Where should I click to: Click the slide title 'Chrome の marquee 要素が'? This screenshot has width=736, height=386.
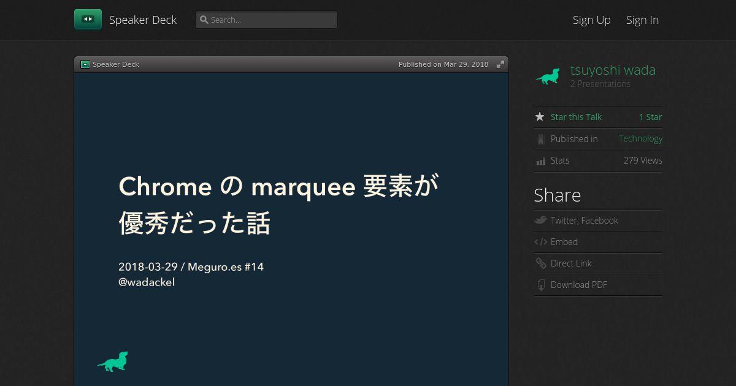(279, 186)
